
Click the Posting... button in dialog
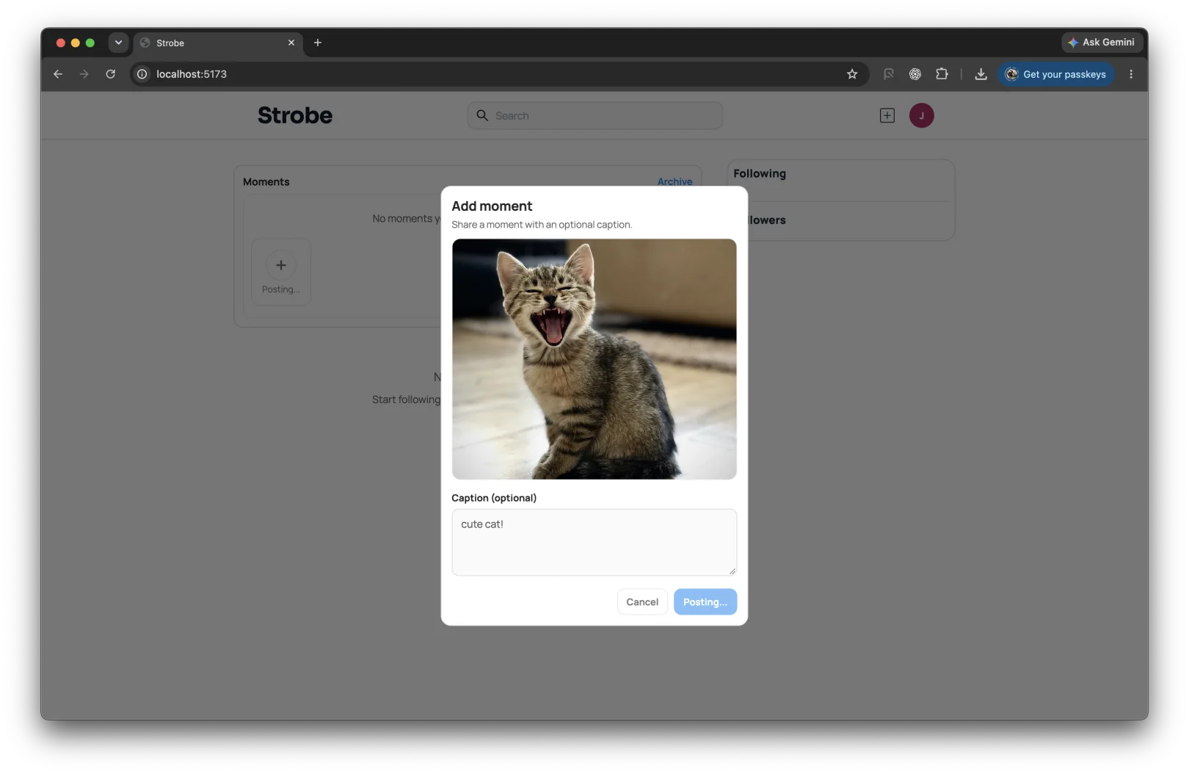tap(705, 601)
